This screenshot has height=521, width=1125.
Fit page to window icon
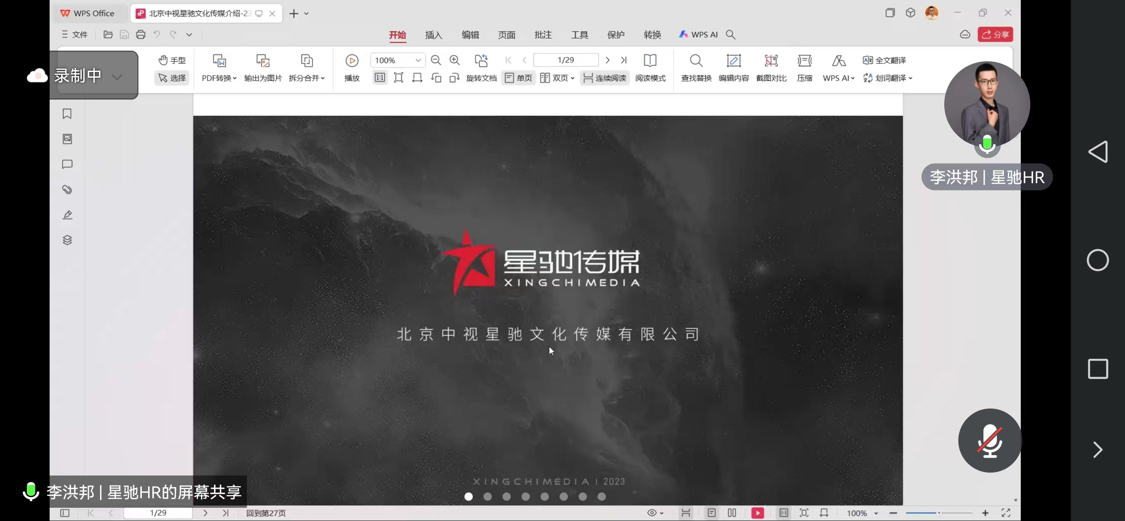click(398, 78)
